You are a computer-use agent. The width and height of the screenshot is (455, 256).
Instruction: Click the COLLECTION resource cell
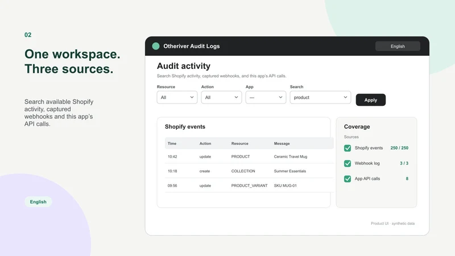(x=243, y=171)
